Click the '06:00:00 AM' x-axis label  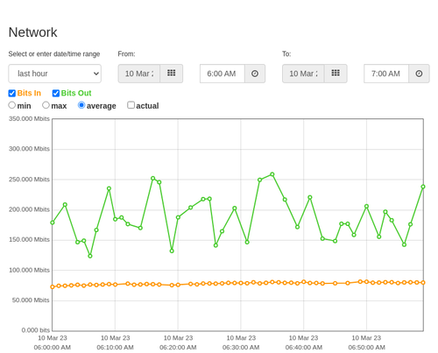click(53, 348)
